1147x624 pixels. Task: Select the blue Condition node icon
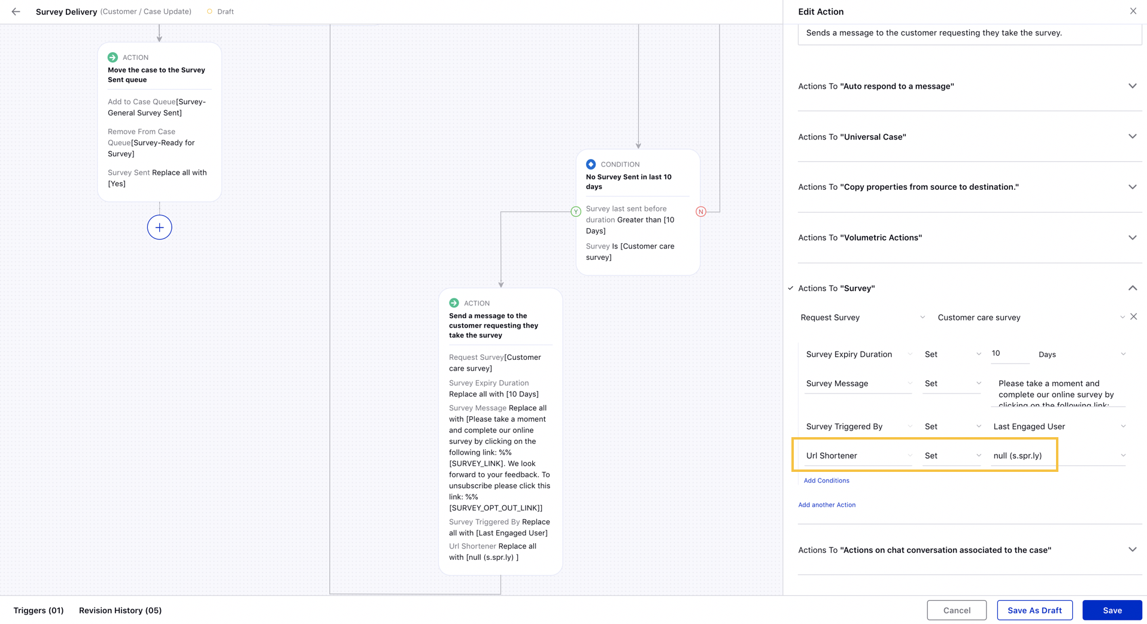tap(591, 164)
